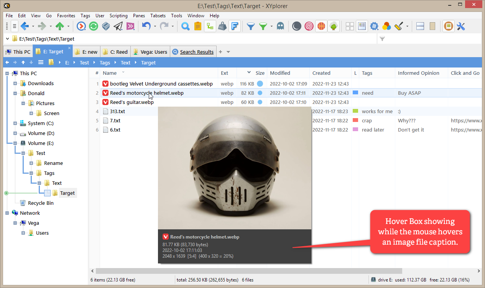Open the Scripting menu
Viewport: 485px width, 288px height.
click(x=118, y=16)
